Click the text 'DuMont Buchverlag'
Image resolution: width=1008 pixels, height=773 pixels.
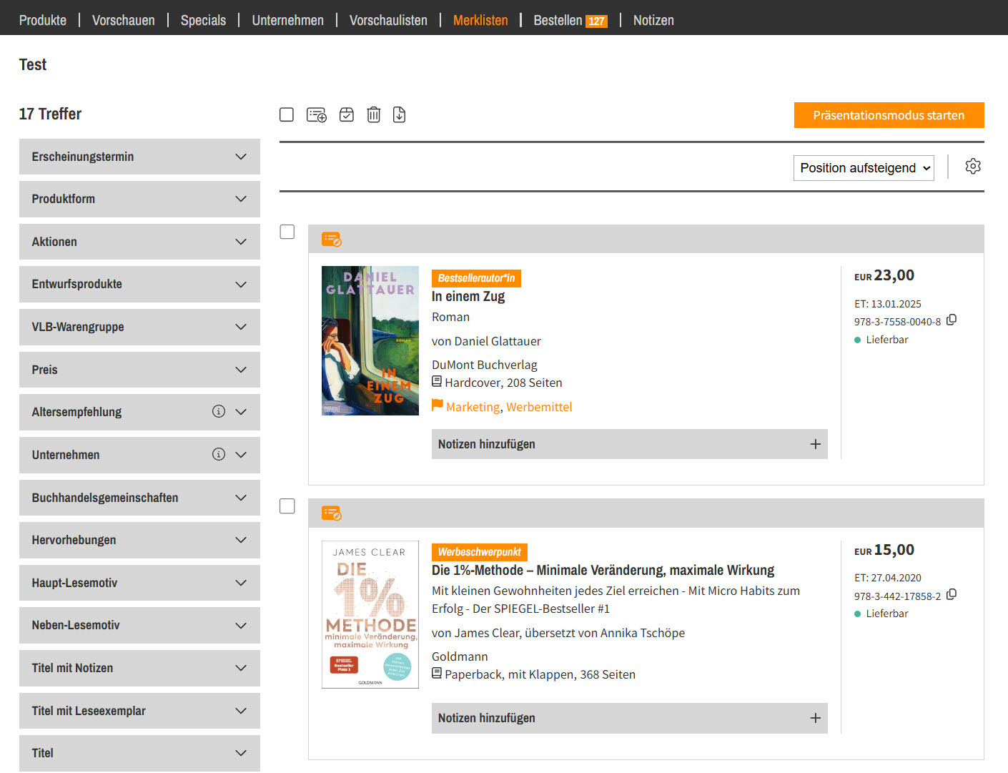click(484, 365)
